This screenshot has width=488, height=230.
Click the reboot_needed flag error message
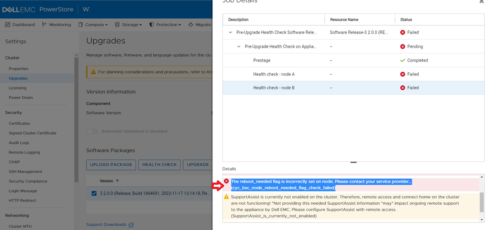point(321,185)
